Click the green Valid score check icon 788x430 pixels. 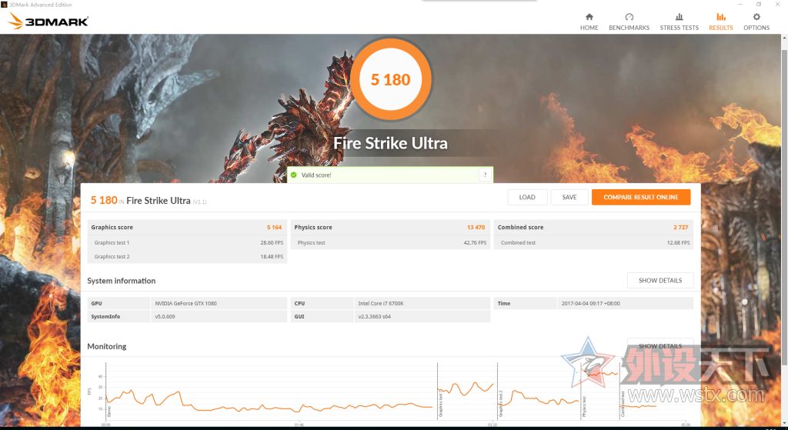(293, 175)
